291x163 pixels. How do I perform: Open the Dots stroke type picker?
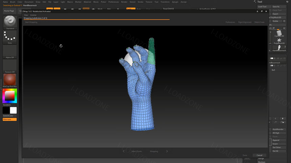[x=10, y=37]
